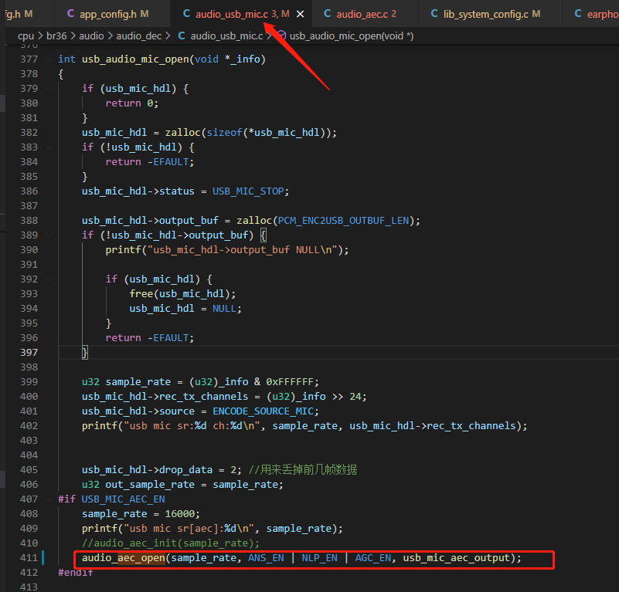Select the audio_dec breadcrumb folder

139,36
